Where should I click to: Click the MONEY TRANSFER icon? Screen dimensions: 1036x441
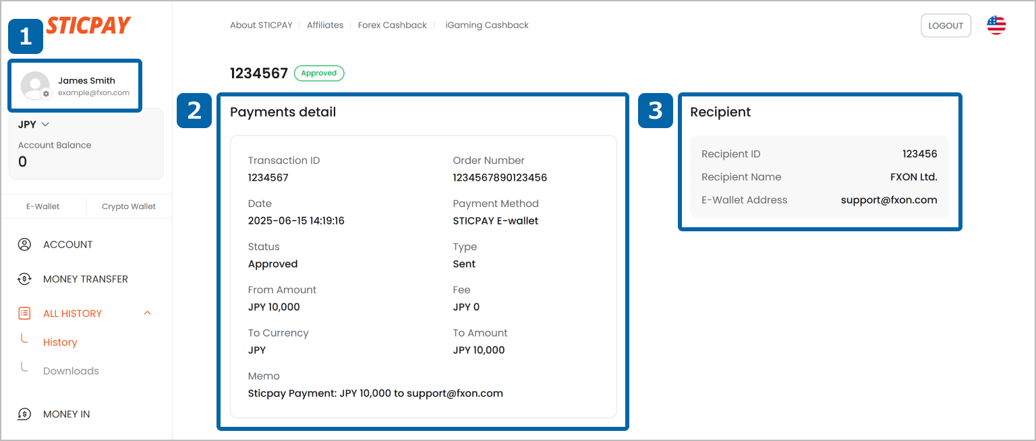click(24, 279)
